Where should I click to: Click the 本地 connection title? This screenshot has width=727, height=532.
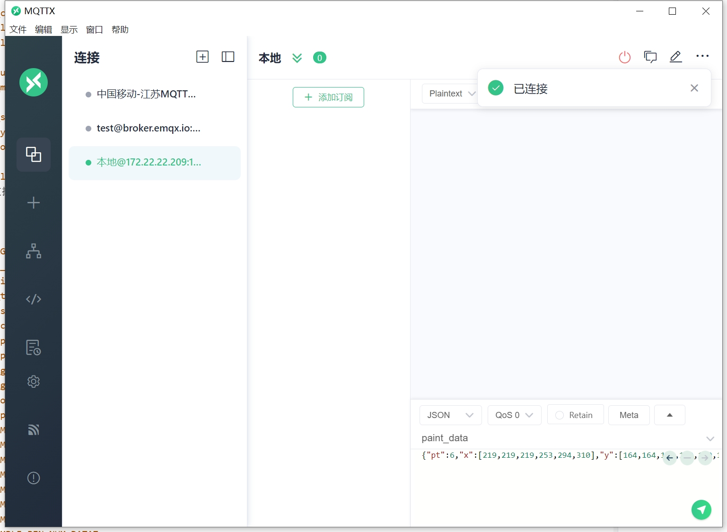(270, 58)
